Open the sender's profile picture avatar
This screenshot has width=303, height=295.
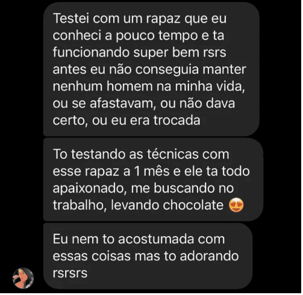[x=23, y=279]
